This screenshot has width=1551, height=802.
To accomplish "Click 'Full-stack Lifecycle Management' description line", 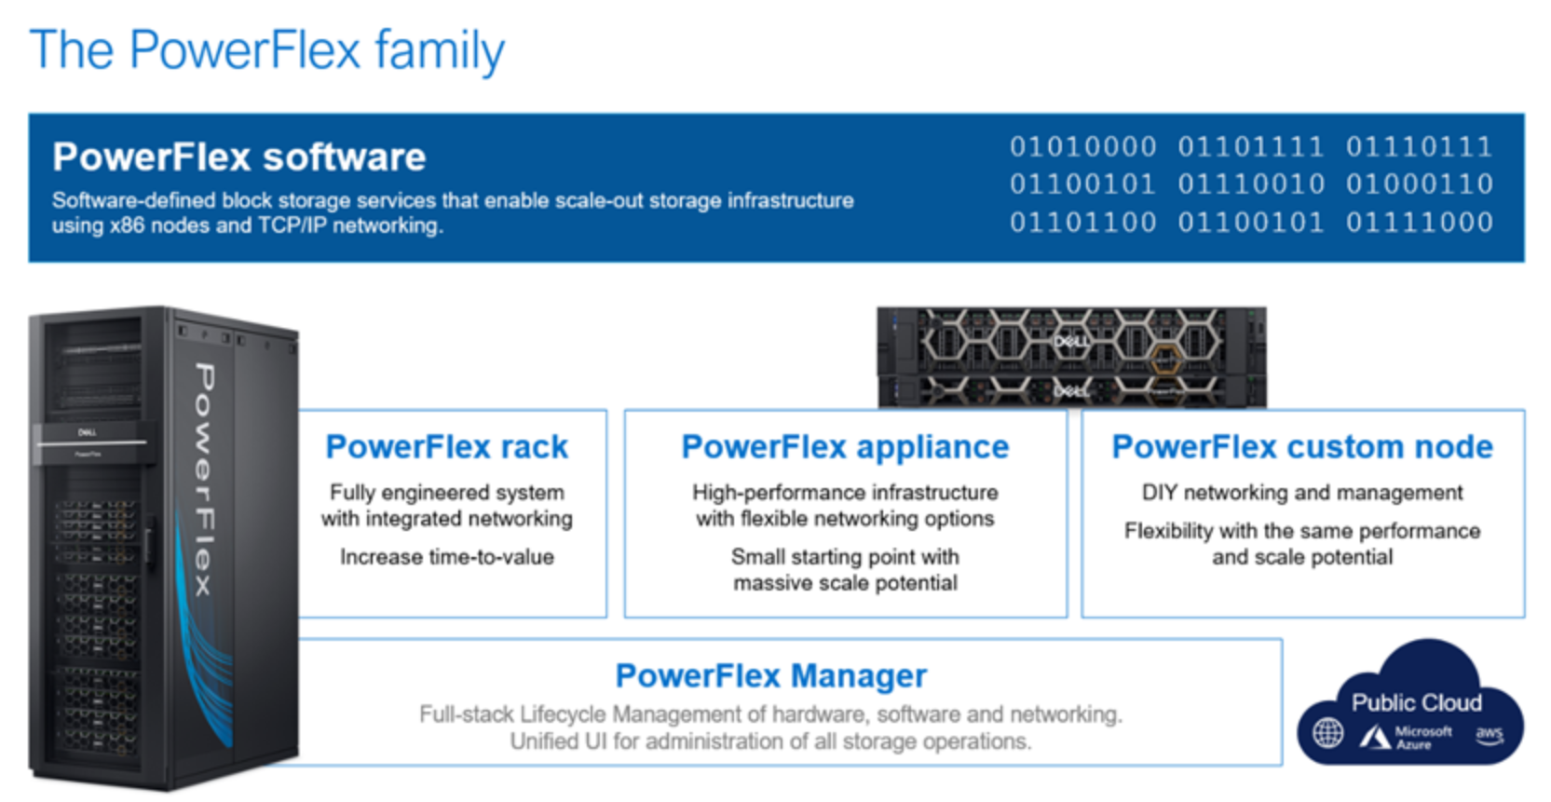I will click(771, 714).
